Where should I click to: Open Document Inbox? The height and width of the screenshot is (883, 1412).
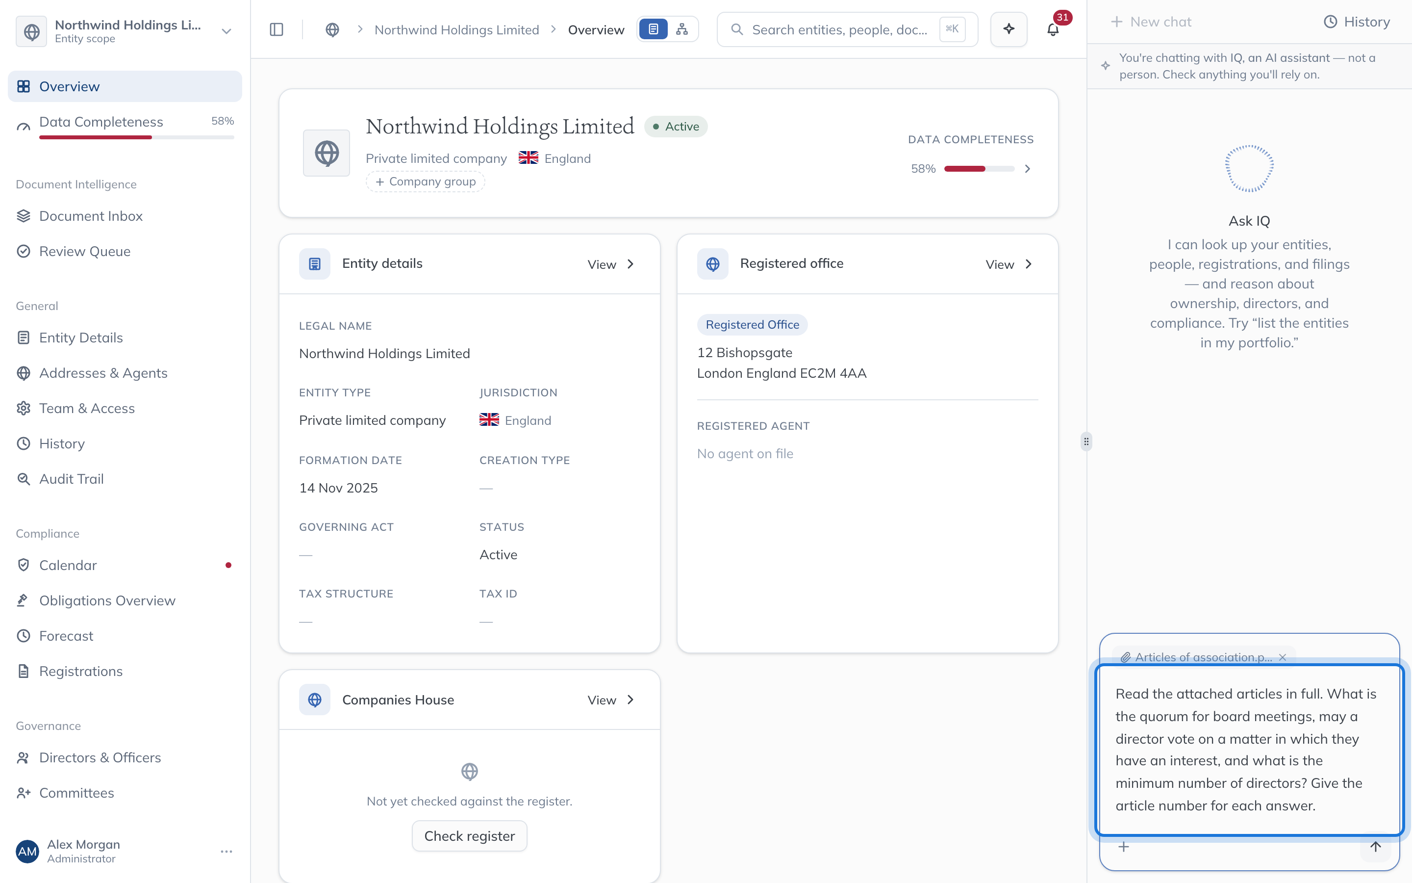(125, 216)
